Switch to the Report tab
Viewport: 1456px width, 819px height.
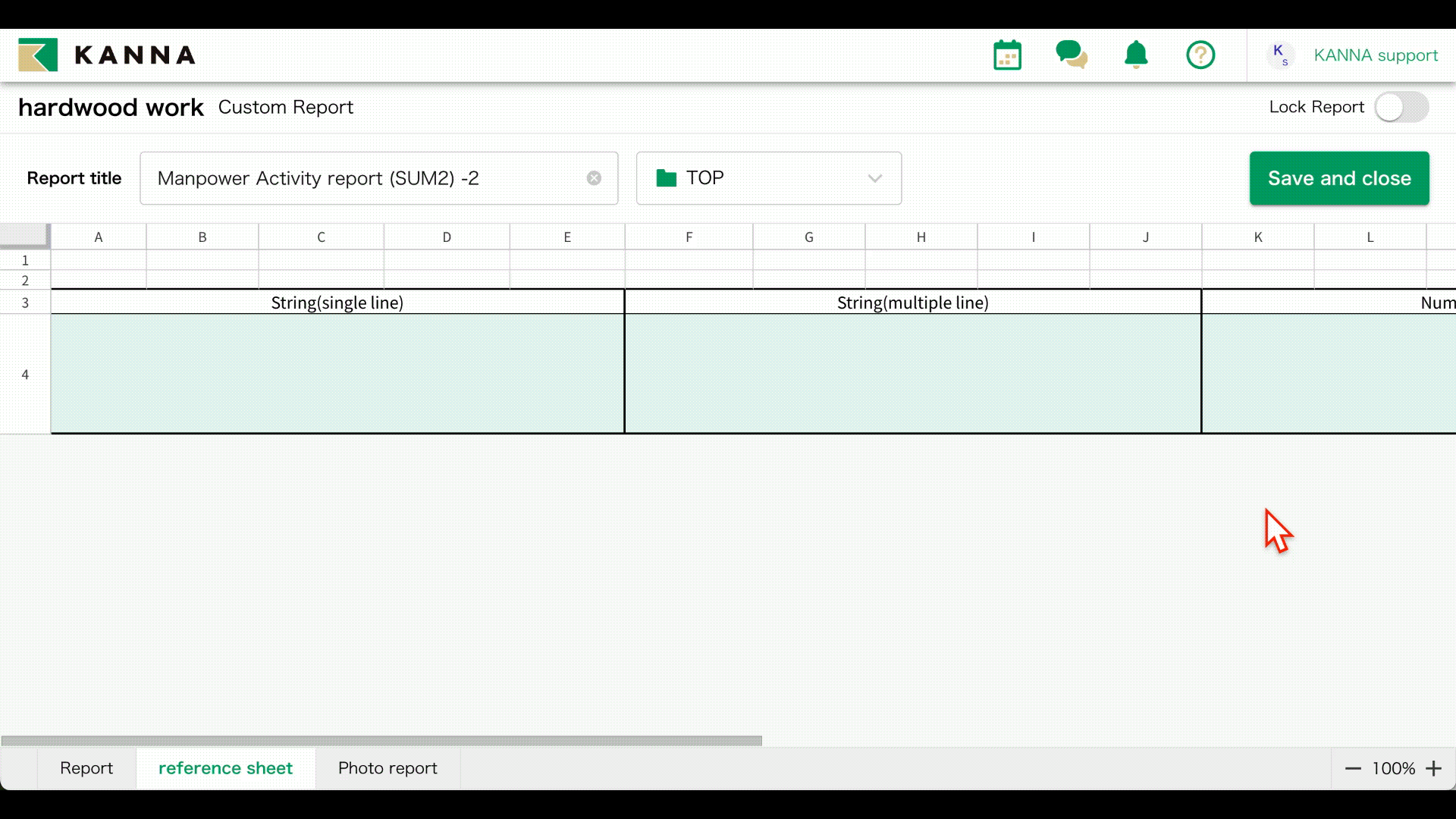[86, 768]
